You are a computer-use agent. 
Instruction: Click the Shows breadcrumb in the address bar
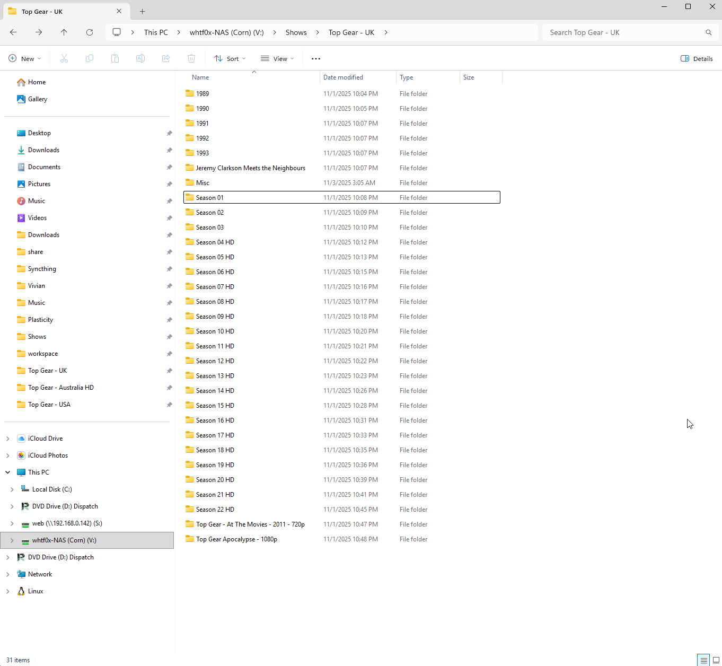pos(296,32)
